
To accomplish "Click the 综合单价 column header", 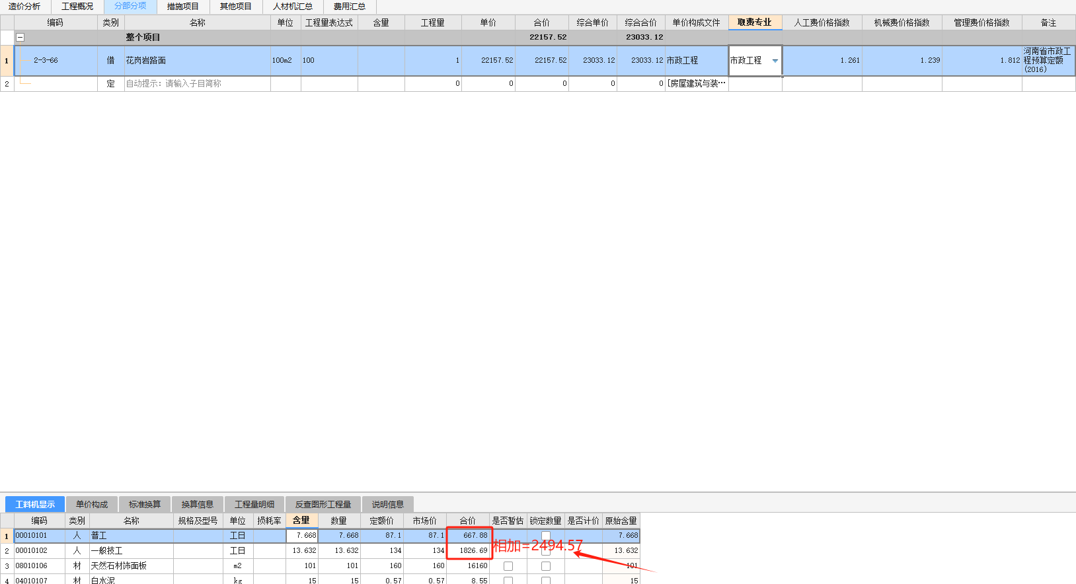I will [593, 22].
